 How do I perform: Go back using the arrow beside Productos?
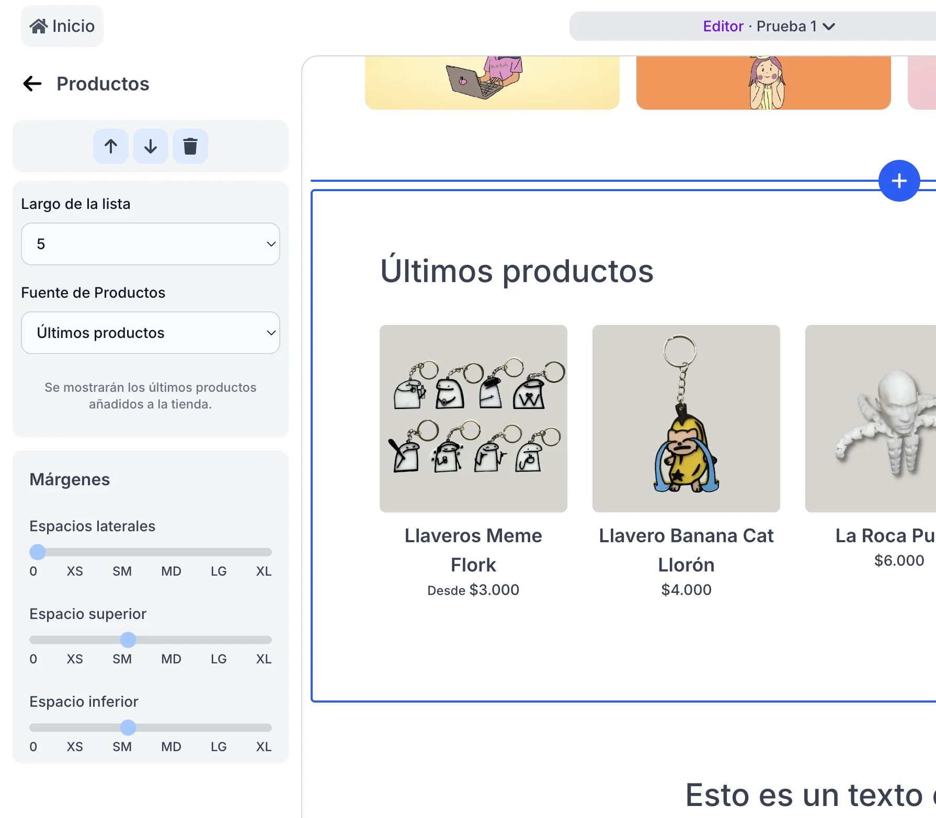tap(32, 84)
